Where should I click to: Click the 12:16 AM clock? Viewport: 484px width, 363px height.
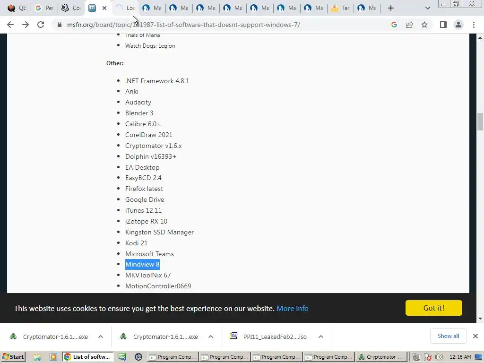460,357
